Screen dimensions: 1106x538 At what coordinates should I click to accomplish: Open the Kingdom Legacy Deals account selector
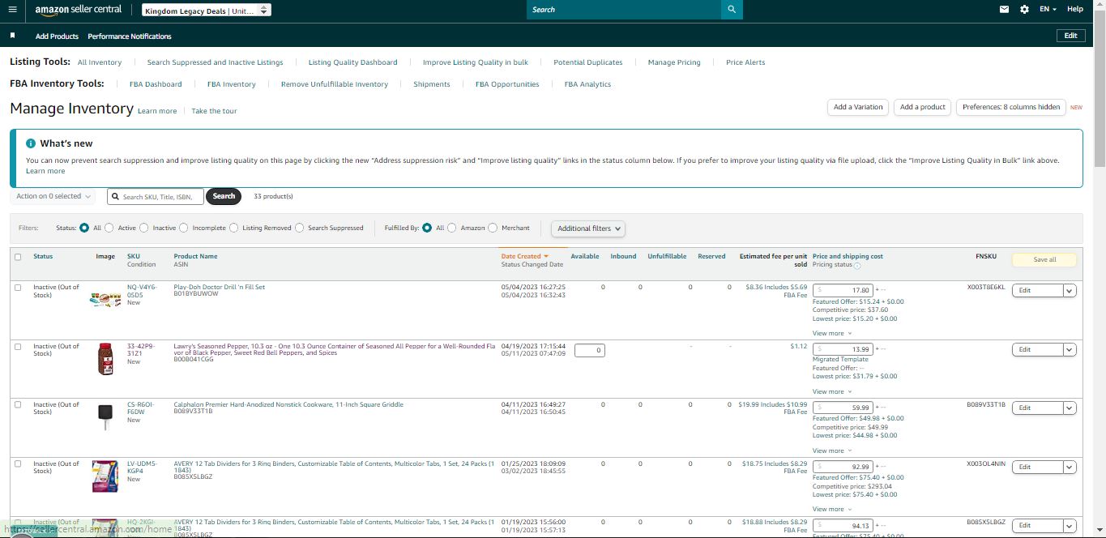(206, 11)
